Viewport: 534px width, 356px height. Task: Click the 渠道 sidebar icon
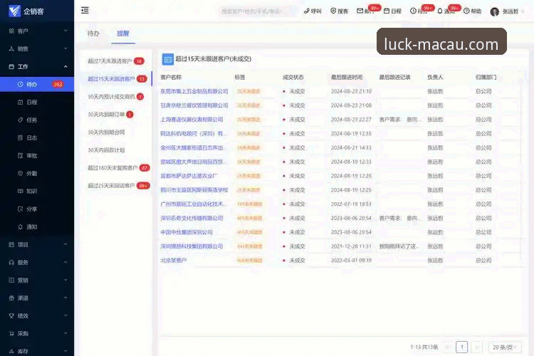(11, 298)
